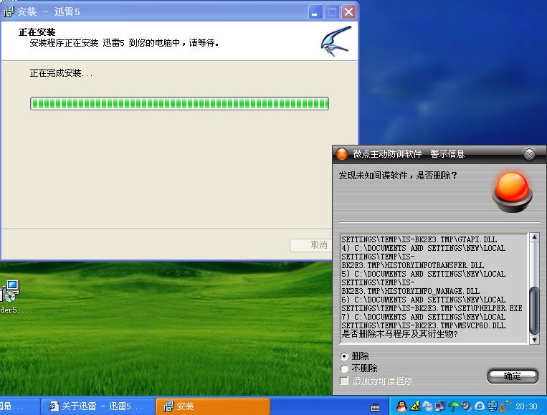Click the blue 'e' browser tray icon
Image resolution: width=547 pixels, height=415 pixels.
[x=480, y=406]
